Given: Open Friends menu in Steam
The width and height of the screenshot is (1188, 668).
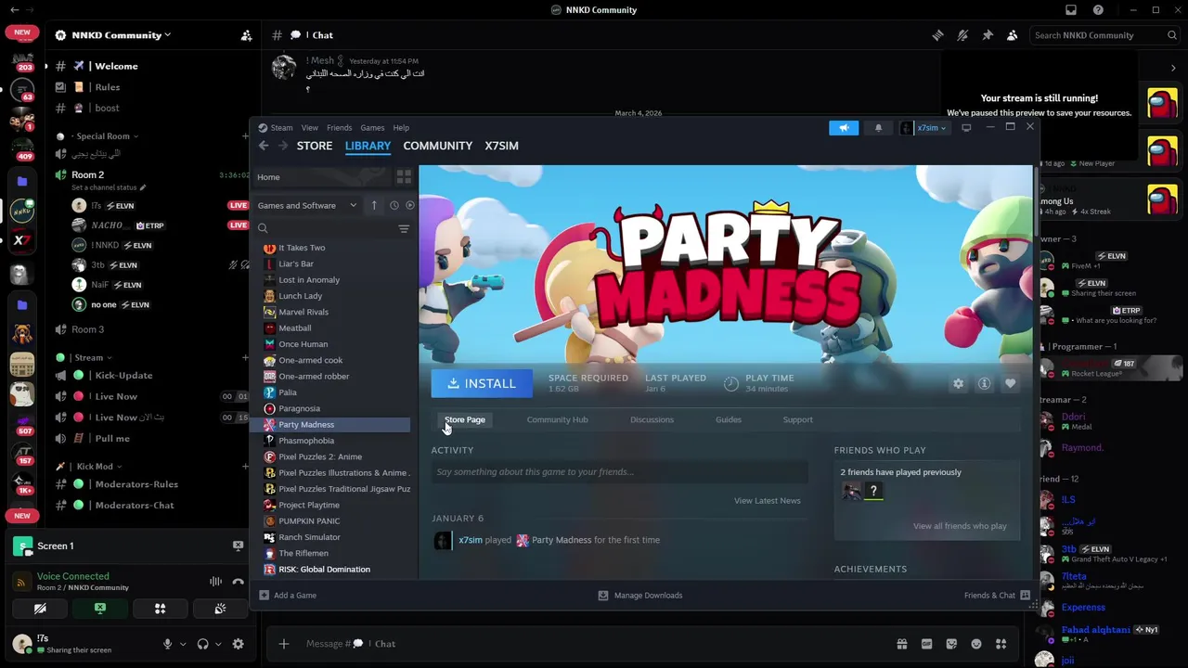Looking at the screenshot, I should (x=339, y=128).
